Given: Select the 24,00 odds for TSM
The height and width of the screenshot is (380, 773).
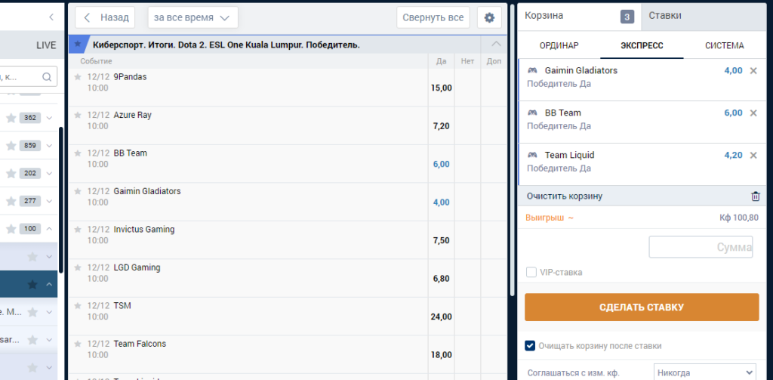Looking at the screenshot, I should click(441, 317).
